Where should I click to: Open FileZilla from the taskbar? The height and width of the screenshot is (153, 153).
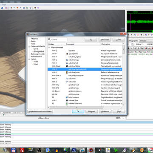[x=22, y=150]
